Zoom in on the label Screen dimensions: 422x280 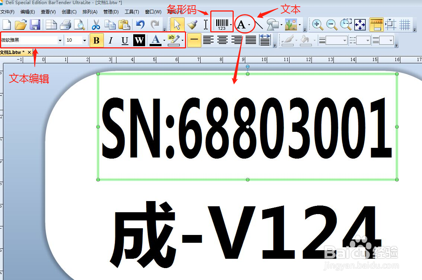click(317, 25)
